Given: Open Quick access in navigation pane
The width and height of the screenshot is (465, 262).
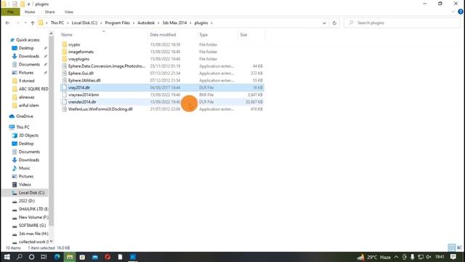Looking at the screenshot, I should point(28,40).
